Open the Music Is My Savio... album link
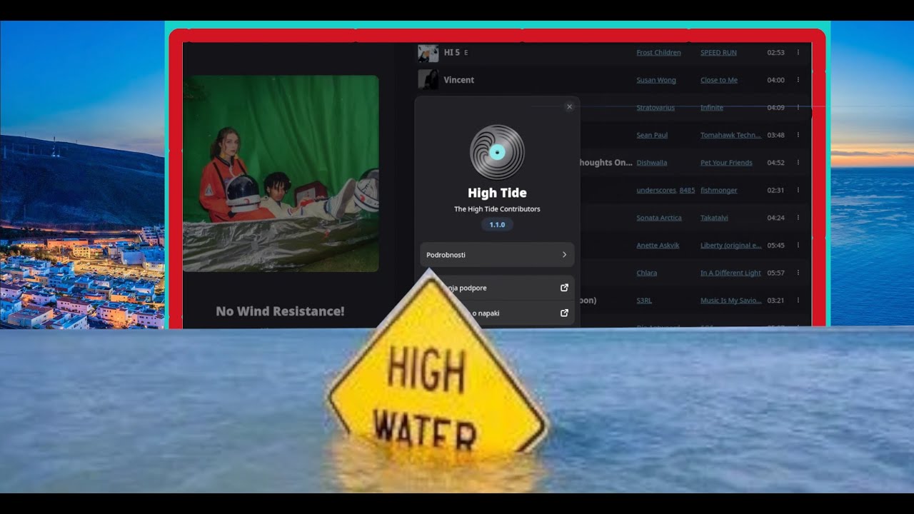This screenshot has height=514, width=914. [x=730, y=301]
